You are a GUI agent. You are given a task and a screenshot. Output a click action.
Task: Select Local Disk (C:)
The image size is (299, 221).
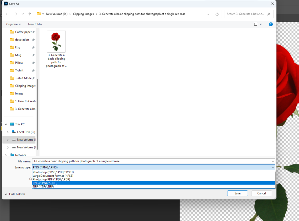click(x=24, y=132)
